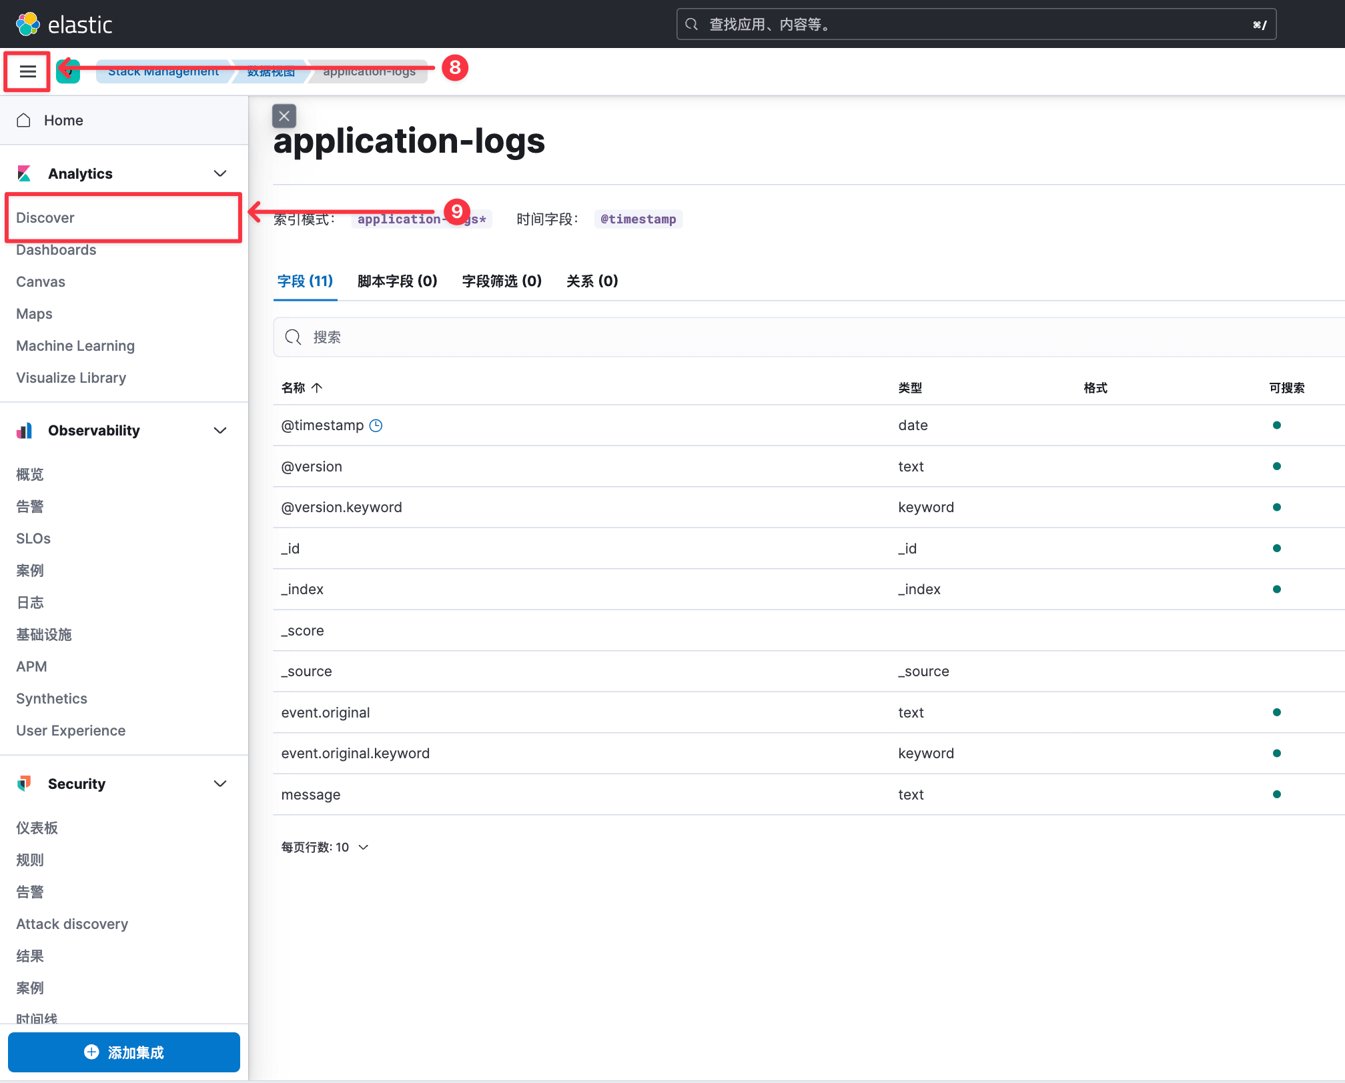This screenshot has height=1083, width=1345.
Task: Switch to 关系 (0) tab
Action: pyautogui.click(x=592, y=281)
